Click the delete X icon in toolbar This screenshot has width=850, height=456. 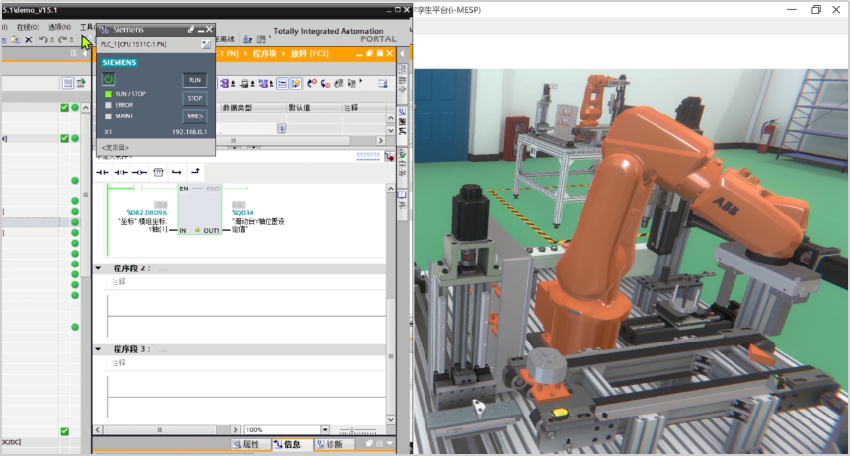pos(29,39)
